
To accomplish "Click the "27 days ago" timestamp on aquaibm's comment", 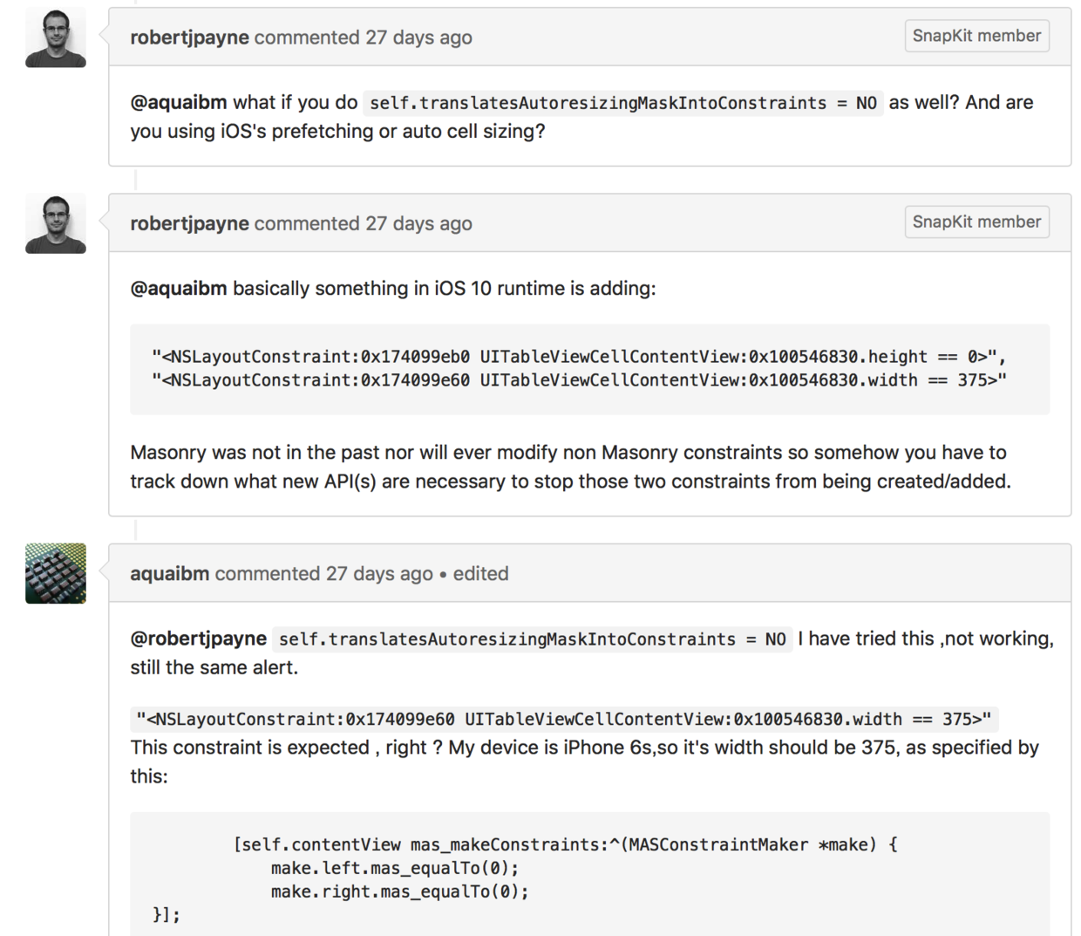I will [379, 573].
